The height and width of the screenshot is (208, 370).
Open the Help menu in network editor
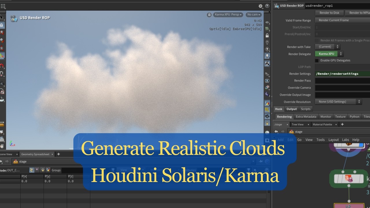point(356,140)
